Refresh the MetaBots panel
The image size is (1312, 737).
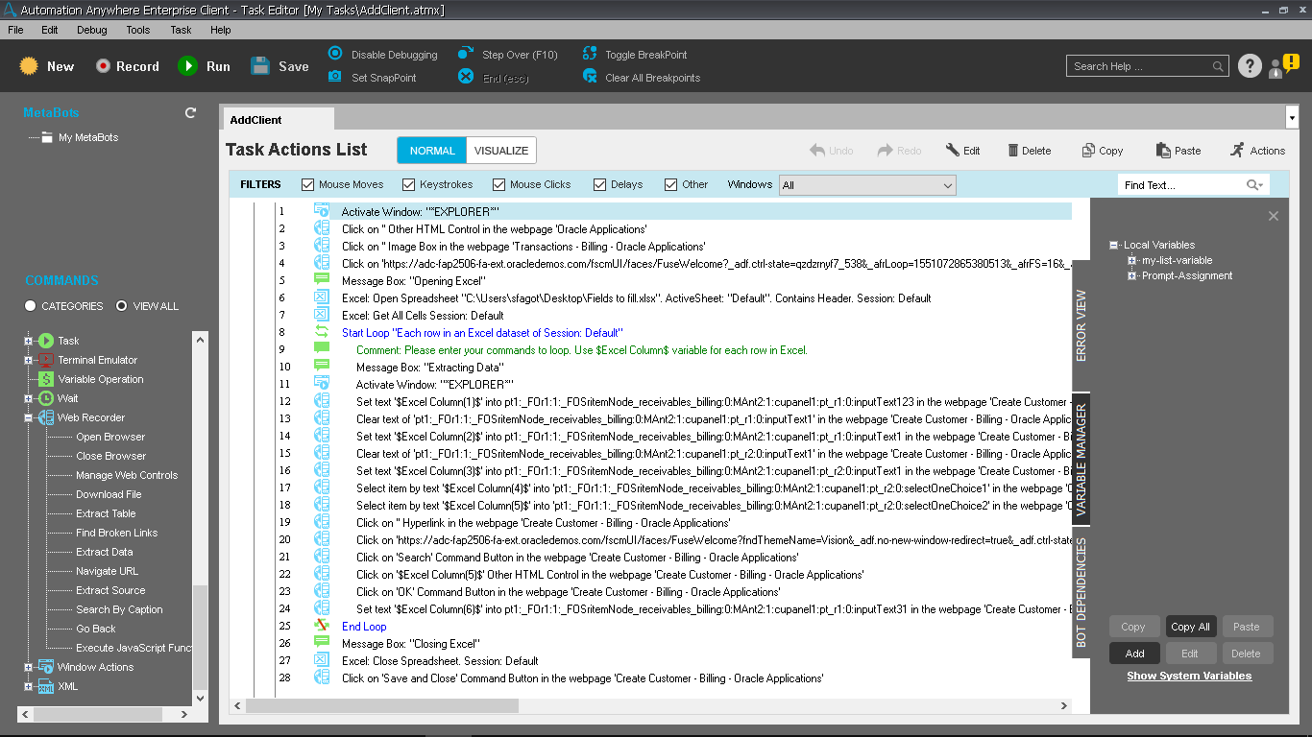click(190, 113)
